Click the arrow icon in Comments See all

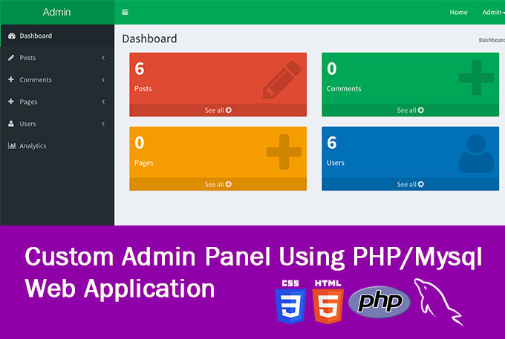point(420,110)
